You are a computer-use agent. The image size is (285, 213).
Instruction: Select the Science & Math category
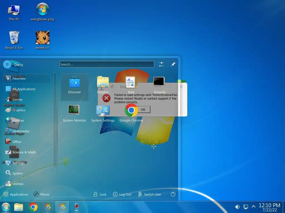point(26,152)
